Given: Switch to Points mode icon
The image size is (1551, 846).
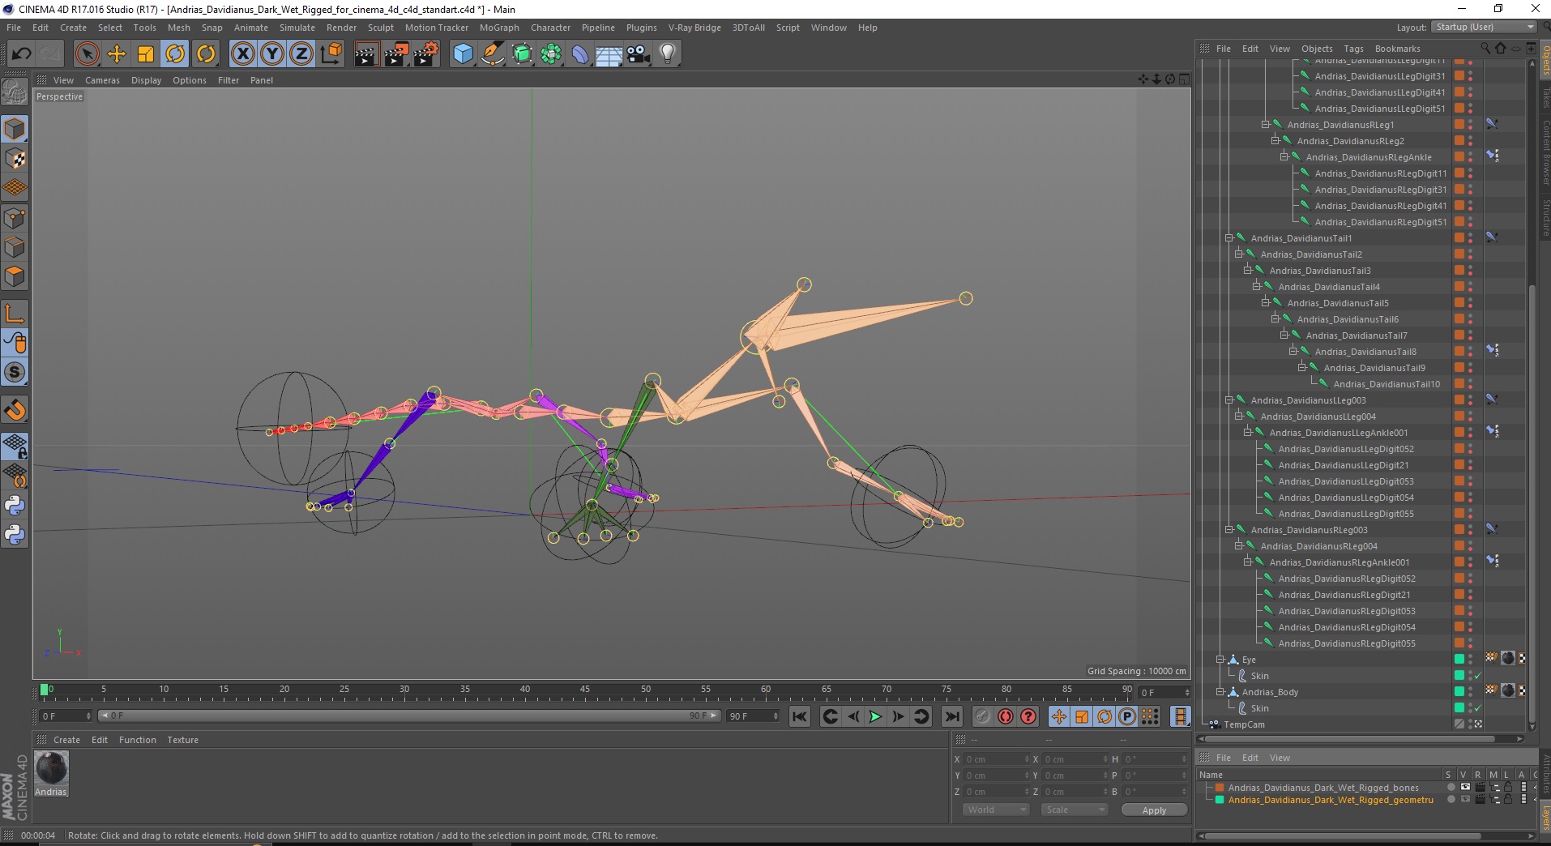Looking at the screenshot, I should [x=15, y=218].
